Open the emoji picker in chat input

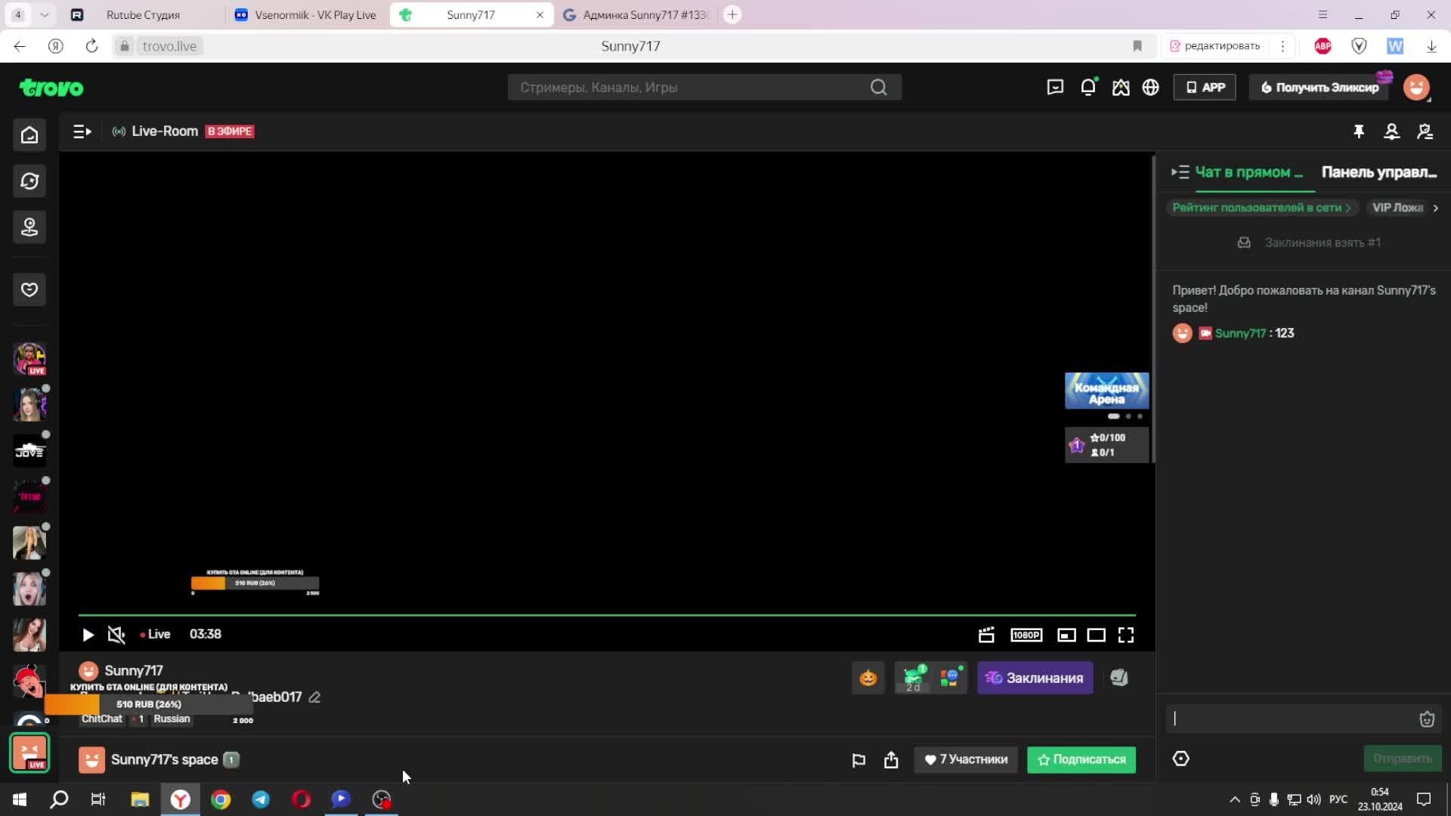pyautogui.click(x=1426, y=719)
